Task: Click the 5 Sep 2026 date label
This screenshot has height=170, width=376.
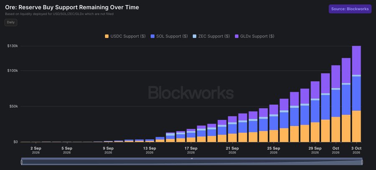Action: (x=67, y=150)
